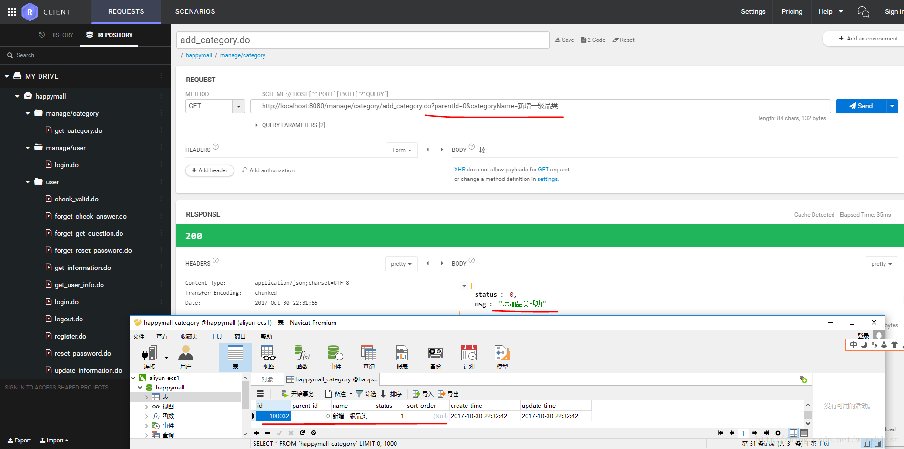
Task: Open the chat bubbles icon
Action: click(x=863, y=12)
